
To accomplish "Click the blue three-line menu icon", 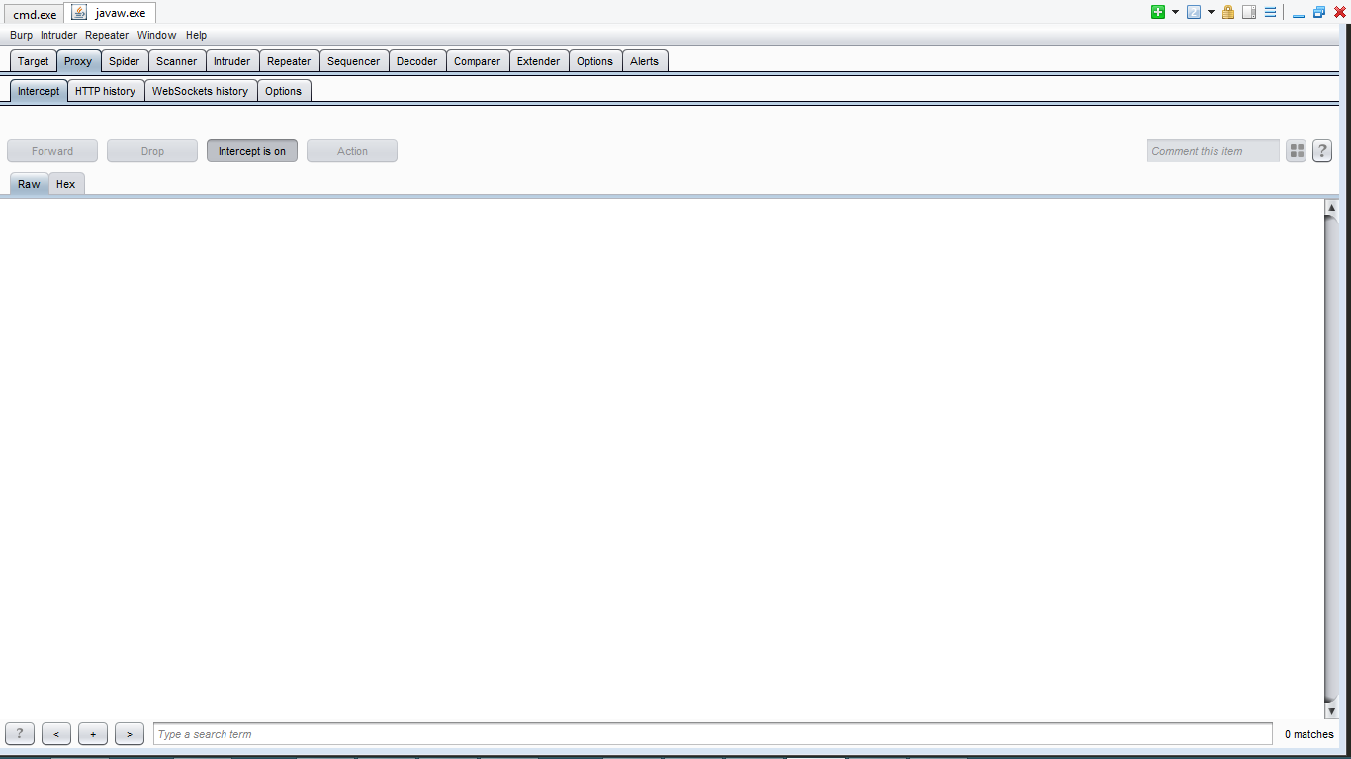I will (x=1270, y=12).
